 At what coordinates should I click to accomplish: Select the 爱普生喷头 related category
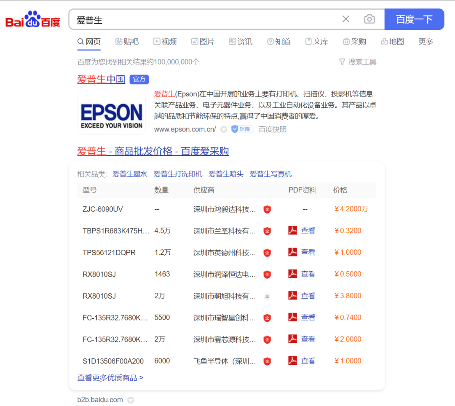226,174
